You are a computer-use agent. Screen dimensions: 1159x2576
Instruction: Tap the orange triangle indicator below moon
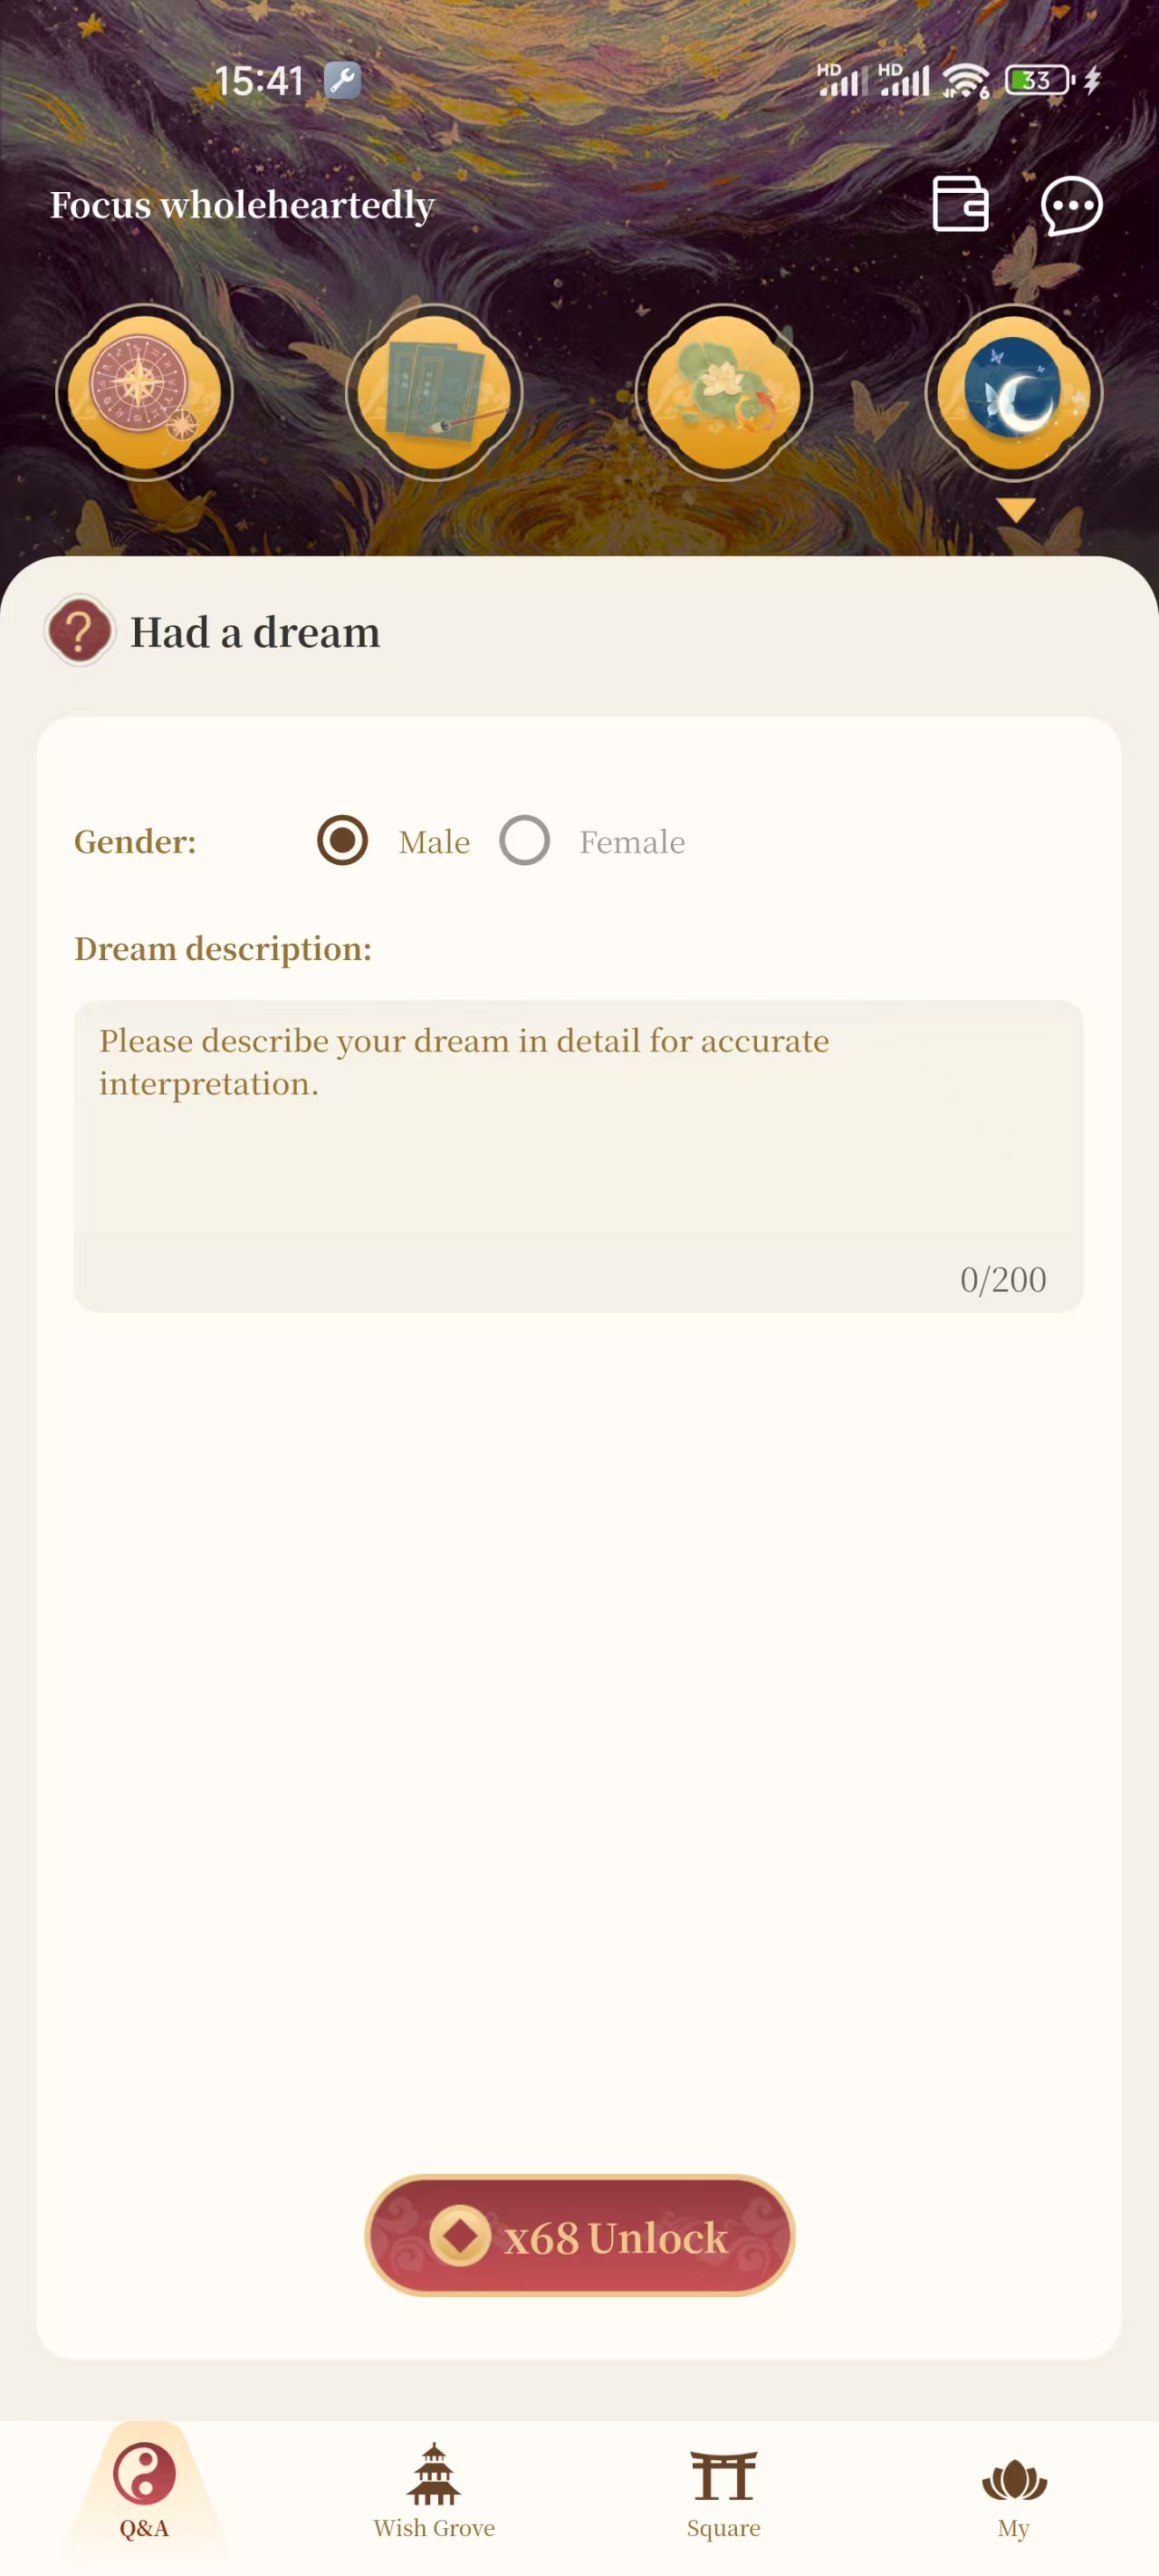click(x=1015, y=510)
